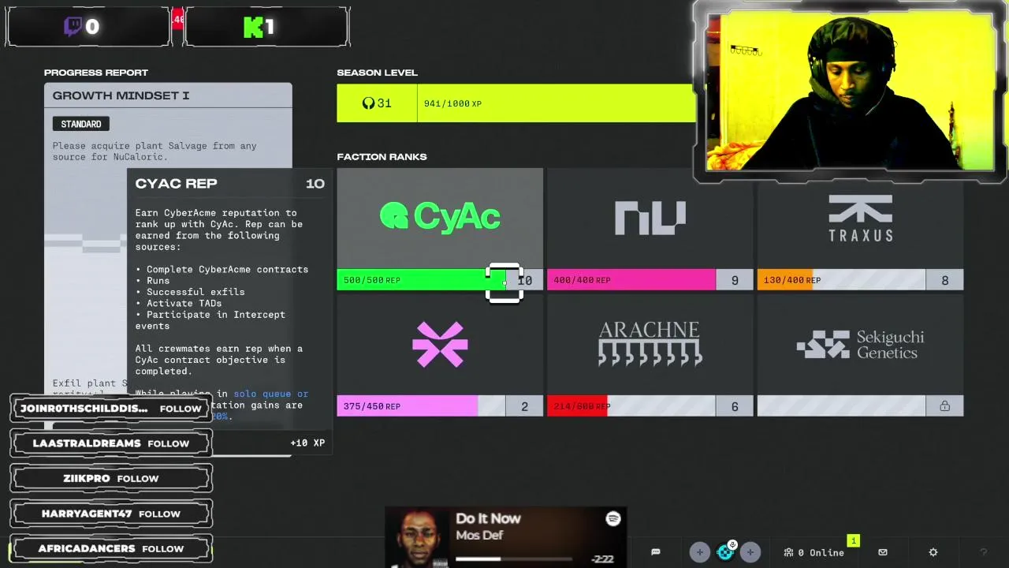The width and height of the screenshot is (1009, 568).
Task: Click the yellow notification badge showing 1
Action: 853,540
